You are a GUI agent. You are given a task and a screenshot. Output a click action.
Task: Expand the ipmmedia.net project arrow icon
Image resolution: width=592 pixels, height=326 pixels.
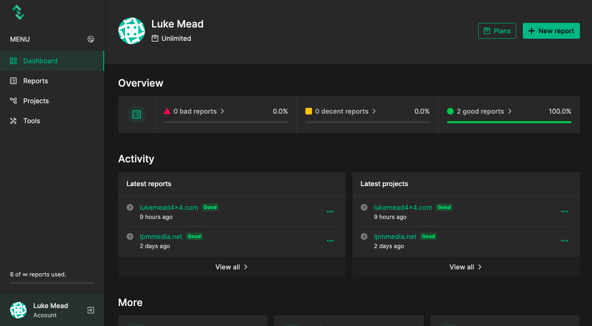[x=364, y=236]
